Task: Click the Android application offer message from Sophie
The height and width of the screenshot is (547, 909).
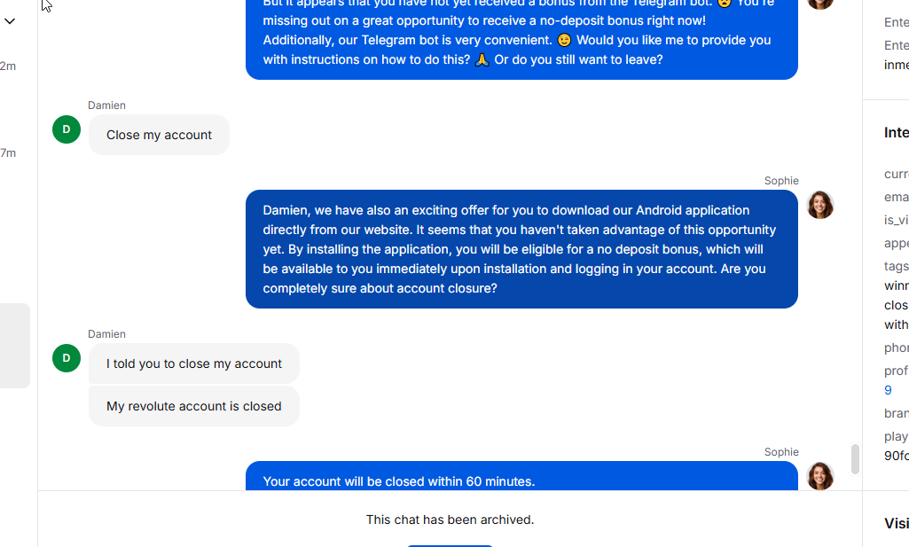Action: (521, 249)
